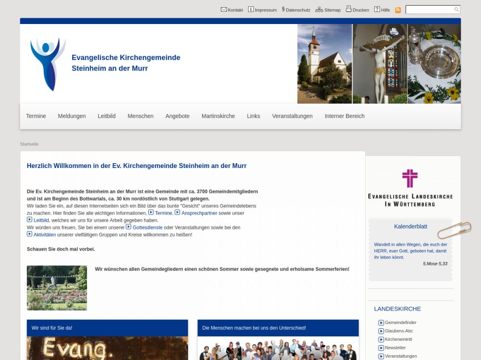Open the Gottesdienste text link
481x360 pixels.
click(x=147, y=228)
